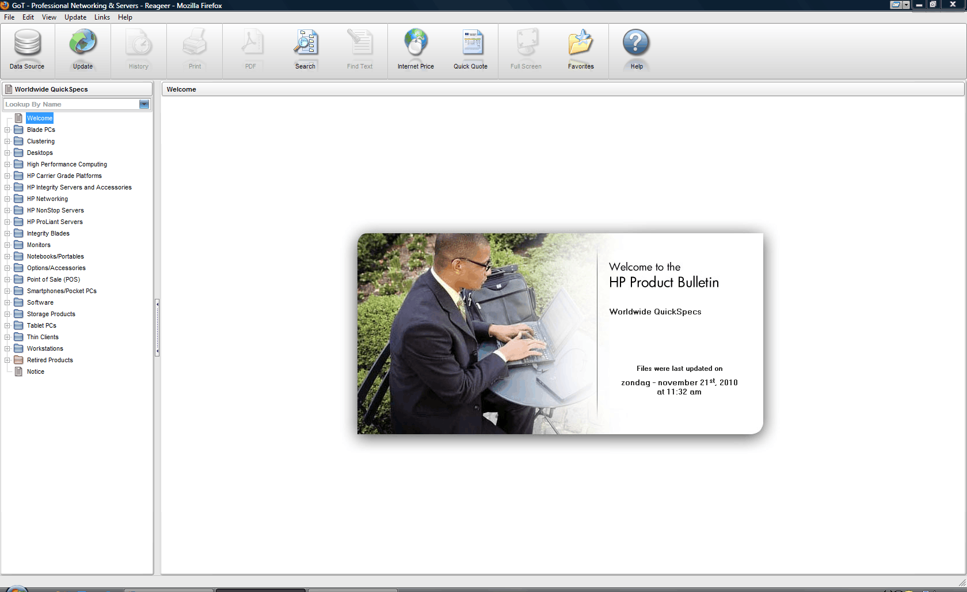Select the Smartphones/Pocket PCs category
Image resolution: width=967 pixels, height=592 pixels.
click(x=62, y=291)
